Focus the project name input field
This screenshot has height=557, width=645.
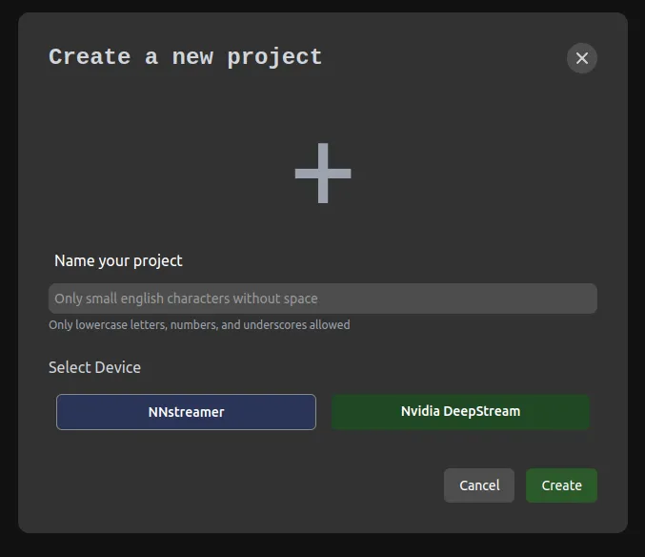323,299
